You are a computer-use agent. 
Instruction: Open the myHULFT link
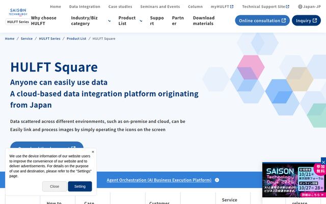(222, 7)
